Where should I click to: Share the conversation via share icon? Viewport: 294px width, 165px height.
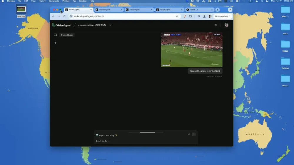point(216,25)
